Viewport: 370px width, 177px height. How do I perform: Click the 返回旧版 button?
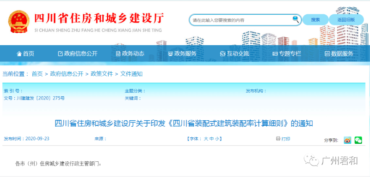(346, 20)
